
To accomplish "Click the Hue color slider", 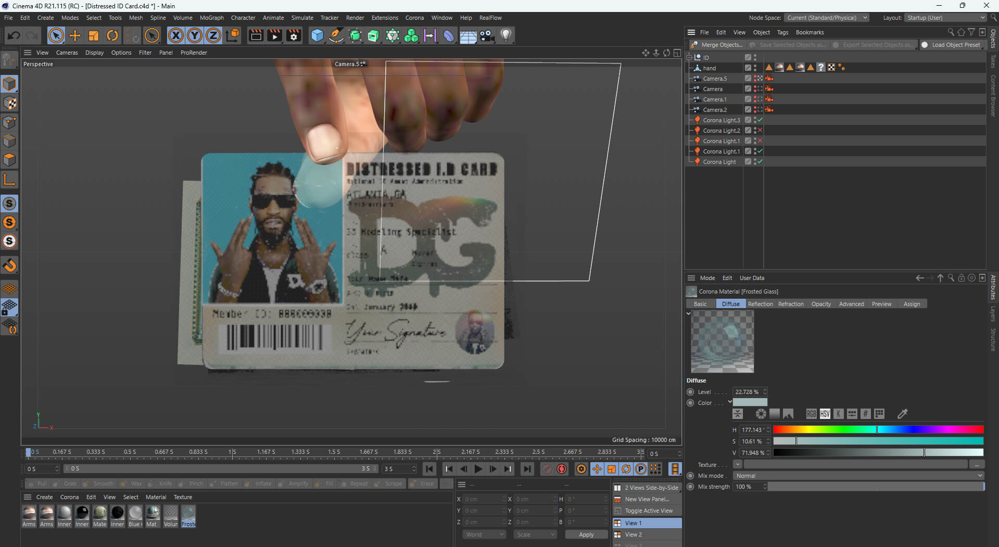I will [x=878, y=429].
